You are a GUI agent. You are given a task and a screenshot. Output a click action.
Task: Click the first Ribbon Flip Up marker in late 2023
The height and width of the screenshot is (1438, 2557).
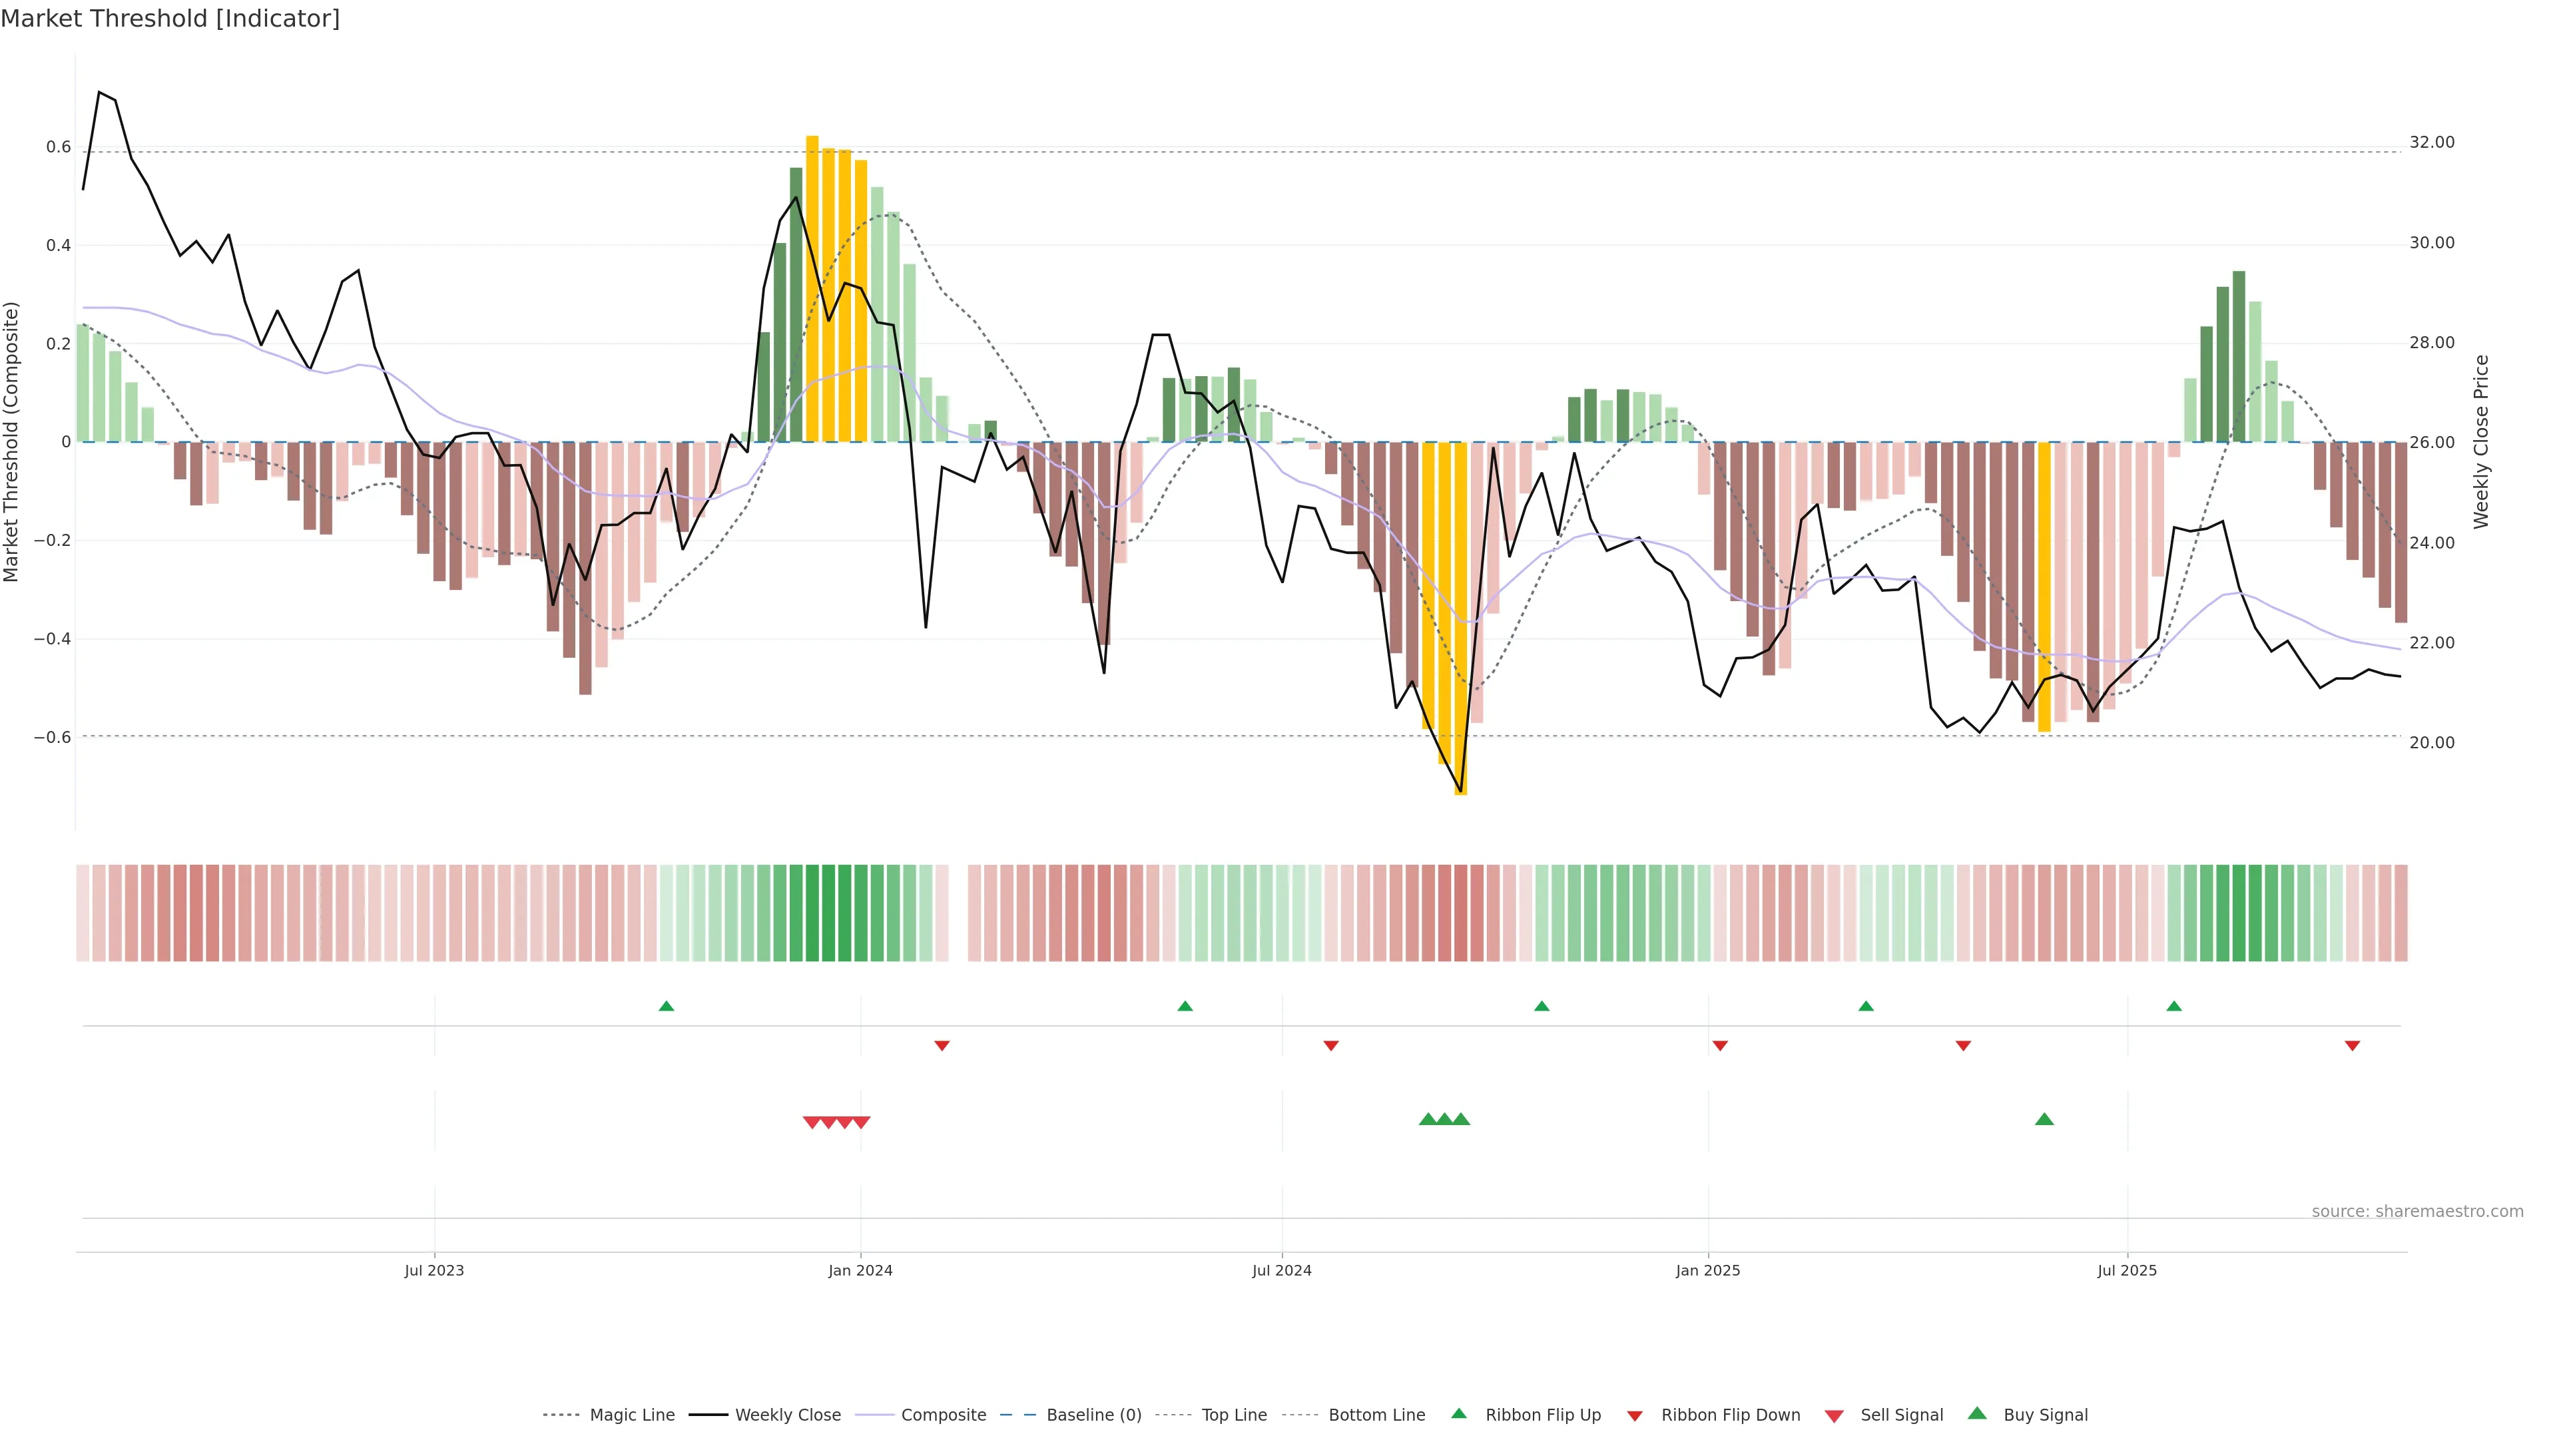pyautogui.click(x=666, y=1007)
